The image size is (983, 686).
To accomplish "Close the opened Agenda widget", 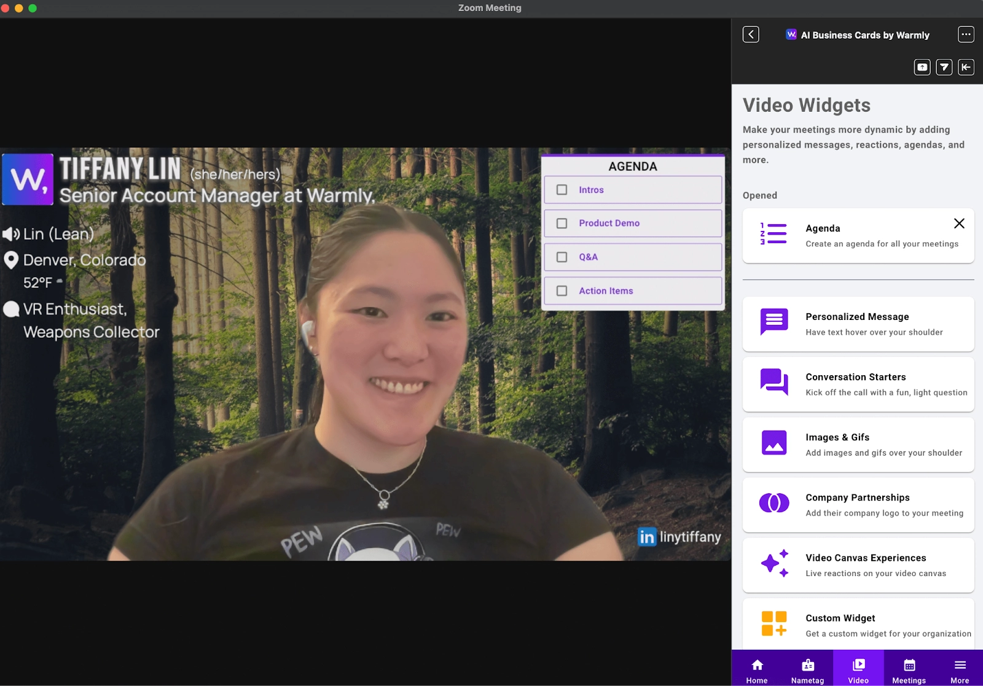I will [959, 224].
